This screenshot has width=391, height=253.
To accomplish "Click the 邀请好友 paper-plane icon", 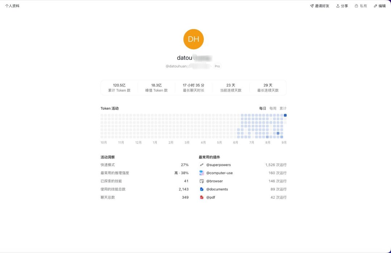I will 312,6.
